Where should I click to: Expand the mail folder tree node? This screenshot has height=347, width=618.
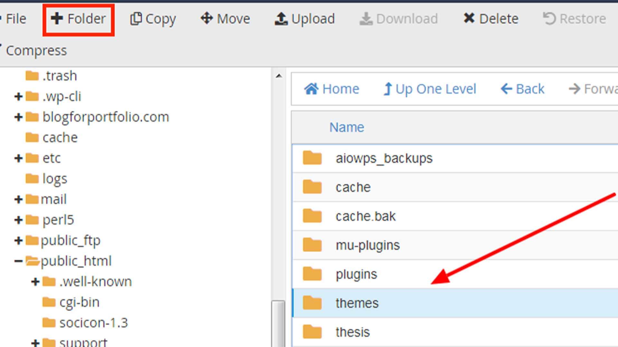18,199
